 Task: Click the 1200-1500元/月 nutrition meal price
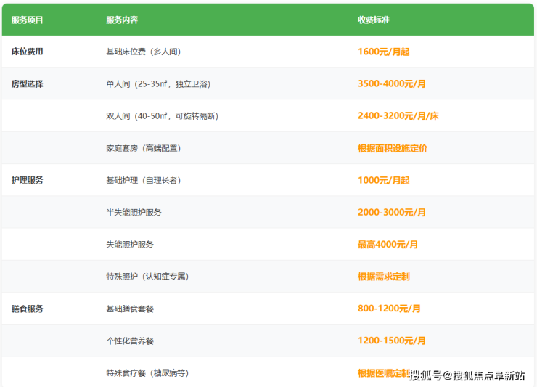click(x=392, y=341)
